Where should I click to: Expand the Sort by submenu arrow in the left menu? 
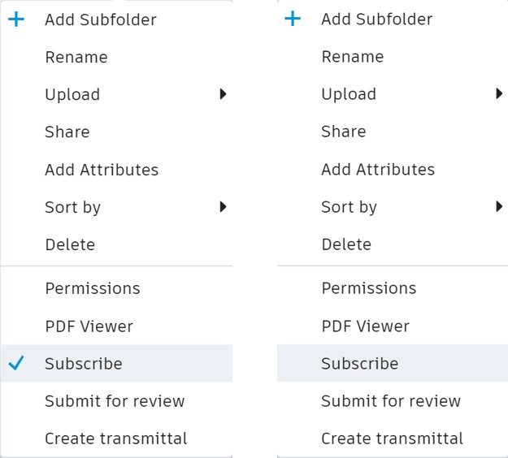223,207
